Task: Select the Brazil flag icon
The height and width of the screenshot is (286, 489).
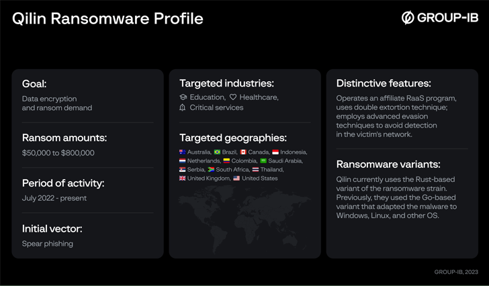Action: [217, 152]
